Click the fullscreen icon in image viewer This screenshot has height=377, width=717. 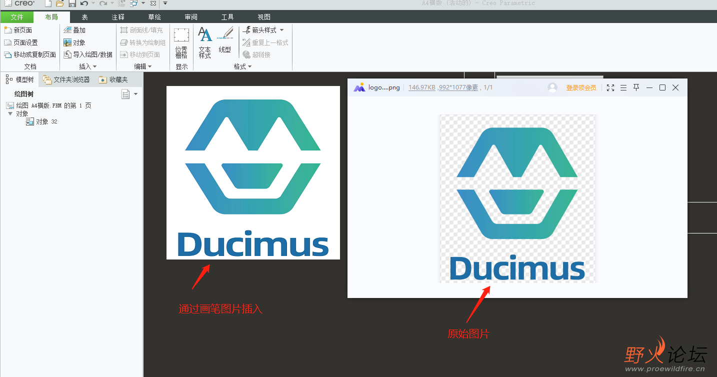pos(610,87)
